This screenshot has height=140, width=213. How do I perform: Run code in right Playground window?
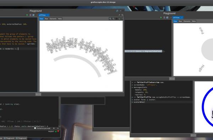coord(161,17)
